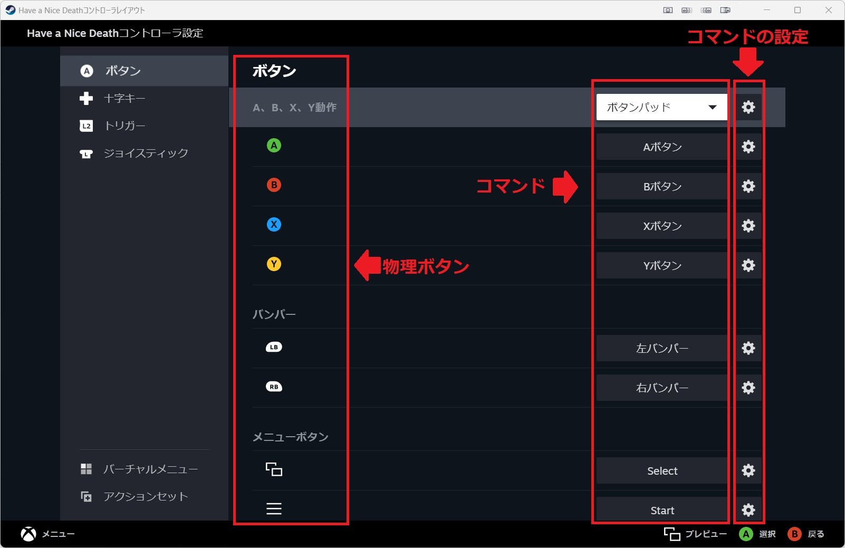The image size is (845, 548).
Task: Select the ジョイスティック sidebar tab
Action: (x=144, y=153)
